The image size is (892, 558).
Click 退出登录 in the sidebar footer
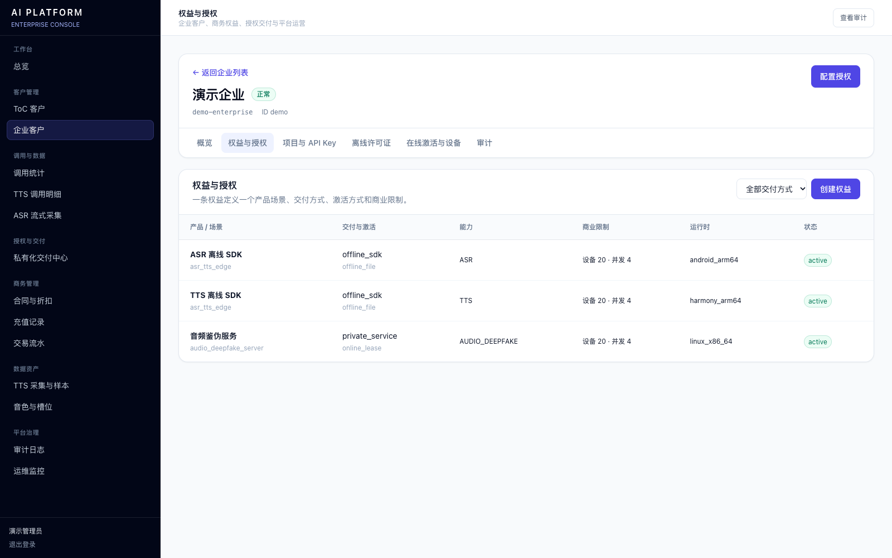click(22, 545)
